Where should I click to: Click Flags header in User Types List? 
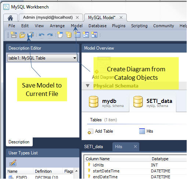[69, 171]
